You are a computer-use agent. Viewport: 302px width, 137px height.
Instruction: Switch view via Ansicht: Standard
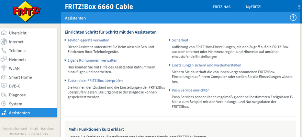click(14, 128)
